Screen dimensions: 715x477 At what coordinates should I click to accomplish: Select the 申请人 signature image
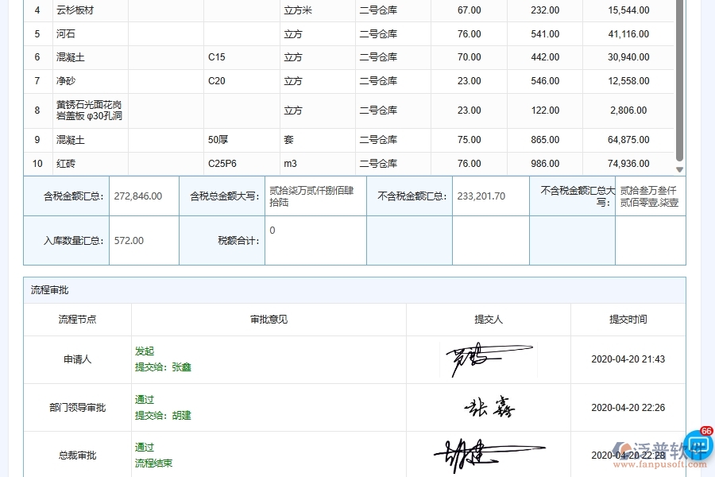coord(487,359)
